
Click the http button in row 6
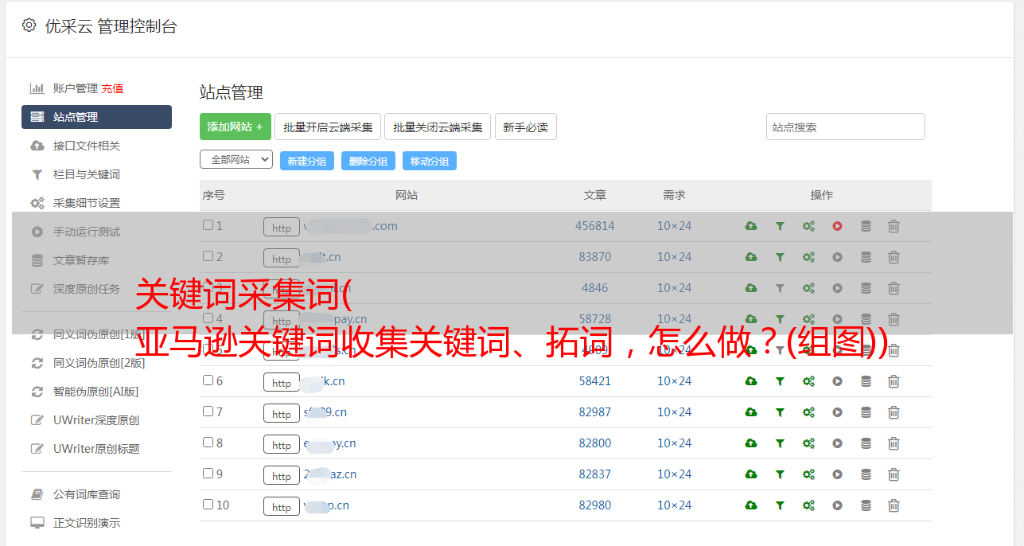pyautogui.click(x=282, y=383)
